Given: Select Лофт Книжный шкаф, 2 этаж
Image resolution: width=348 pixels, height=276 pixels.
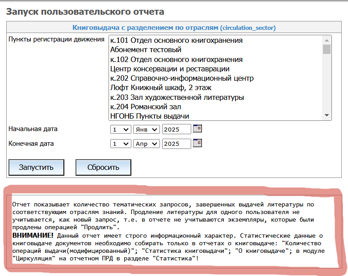Looking at the screenshot, I should [x=161, y=87].
